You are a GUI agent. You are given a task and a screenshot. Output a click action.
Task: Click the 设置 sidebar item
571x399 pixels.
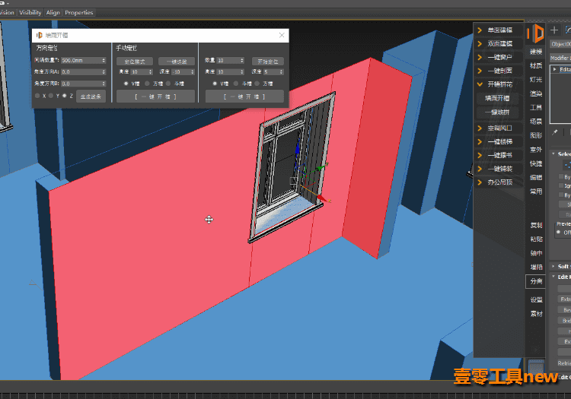click(x=536, y=299)
